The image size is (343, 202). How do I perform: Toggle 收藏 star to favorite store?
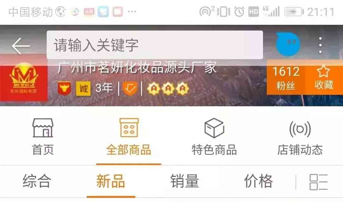[x=324, y=78]
